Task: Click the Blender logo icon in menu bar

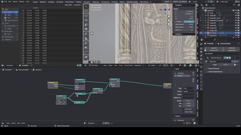Action: tap(2, 1)
